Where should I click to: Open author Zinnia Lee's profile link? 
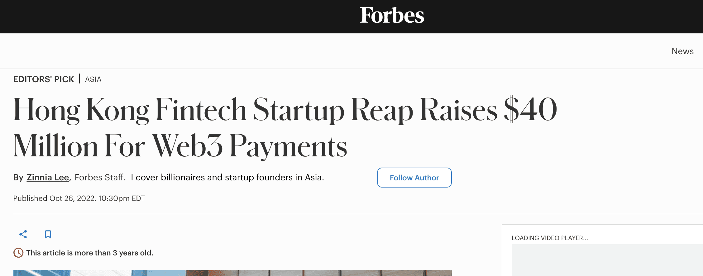[48, 177]
